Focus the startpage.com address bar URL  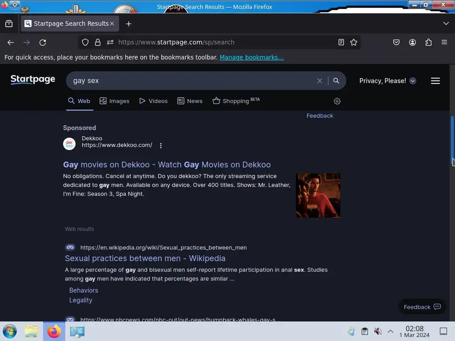click(x=176, y=42)
